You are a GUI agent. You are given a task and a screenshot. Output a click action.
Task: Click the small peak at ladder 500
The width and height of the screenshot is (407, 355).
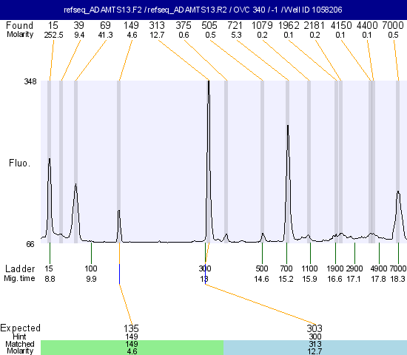263,237
